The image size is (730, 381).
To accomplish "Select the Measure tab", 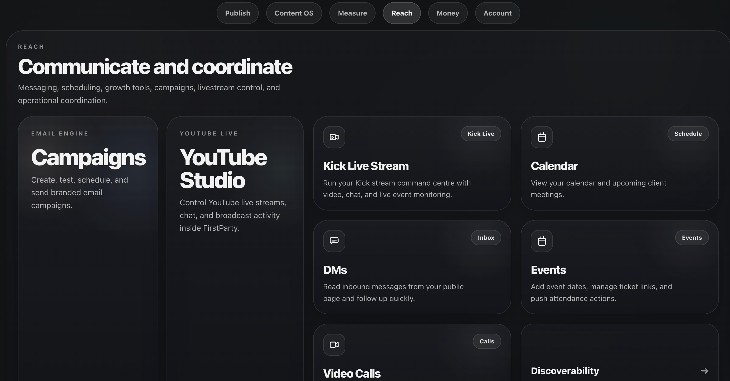I will [x=352, y=13].
